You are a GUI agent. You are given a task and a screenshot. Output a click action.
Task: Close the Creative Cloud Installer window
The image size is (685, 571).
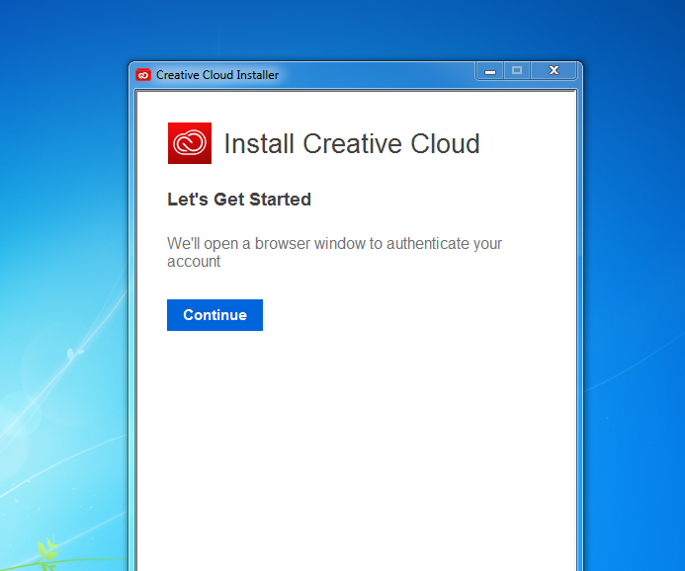(554, 71)
